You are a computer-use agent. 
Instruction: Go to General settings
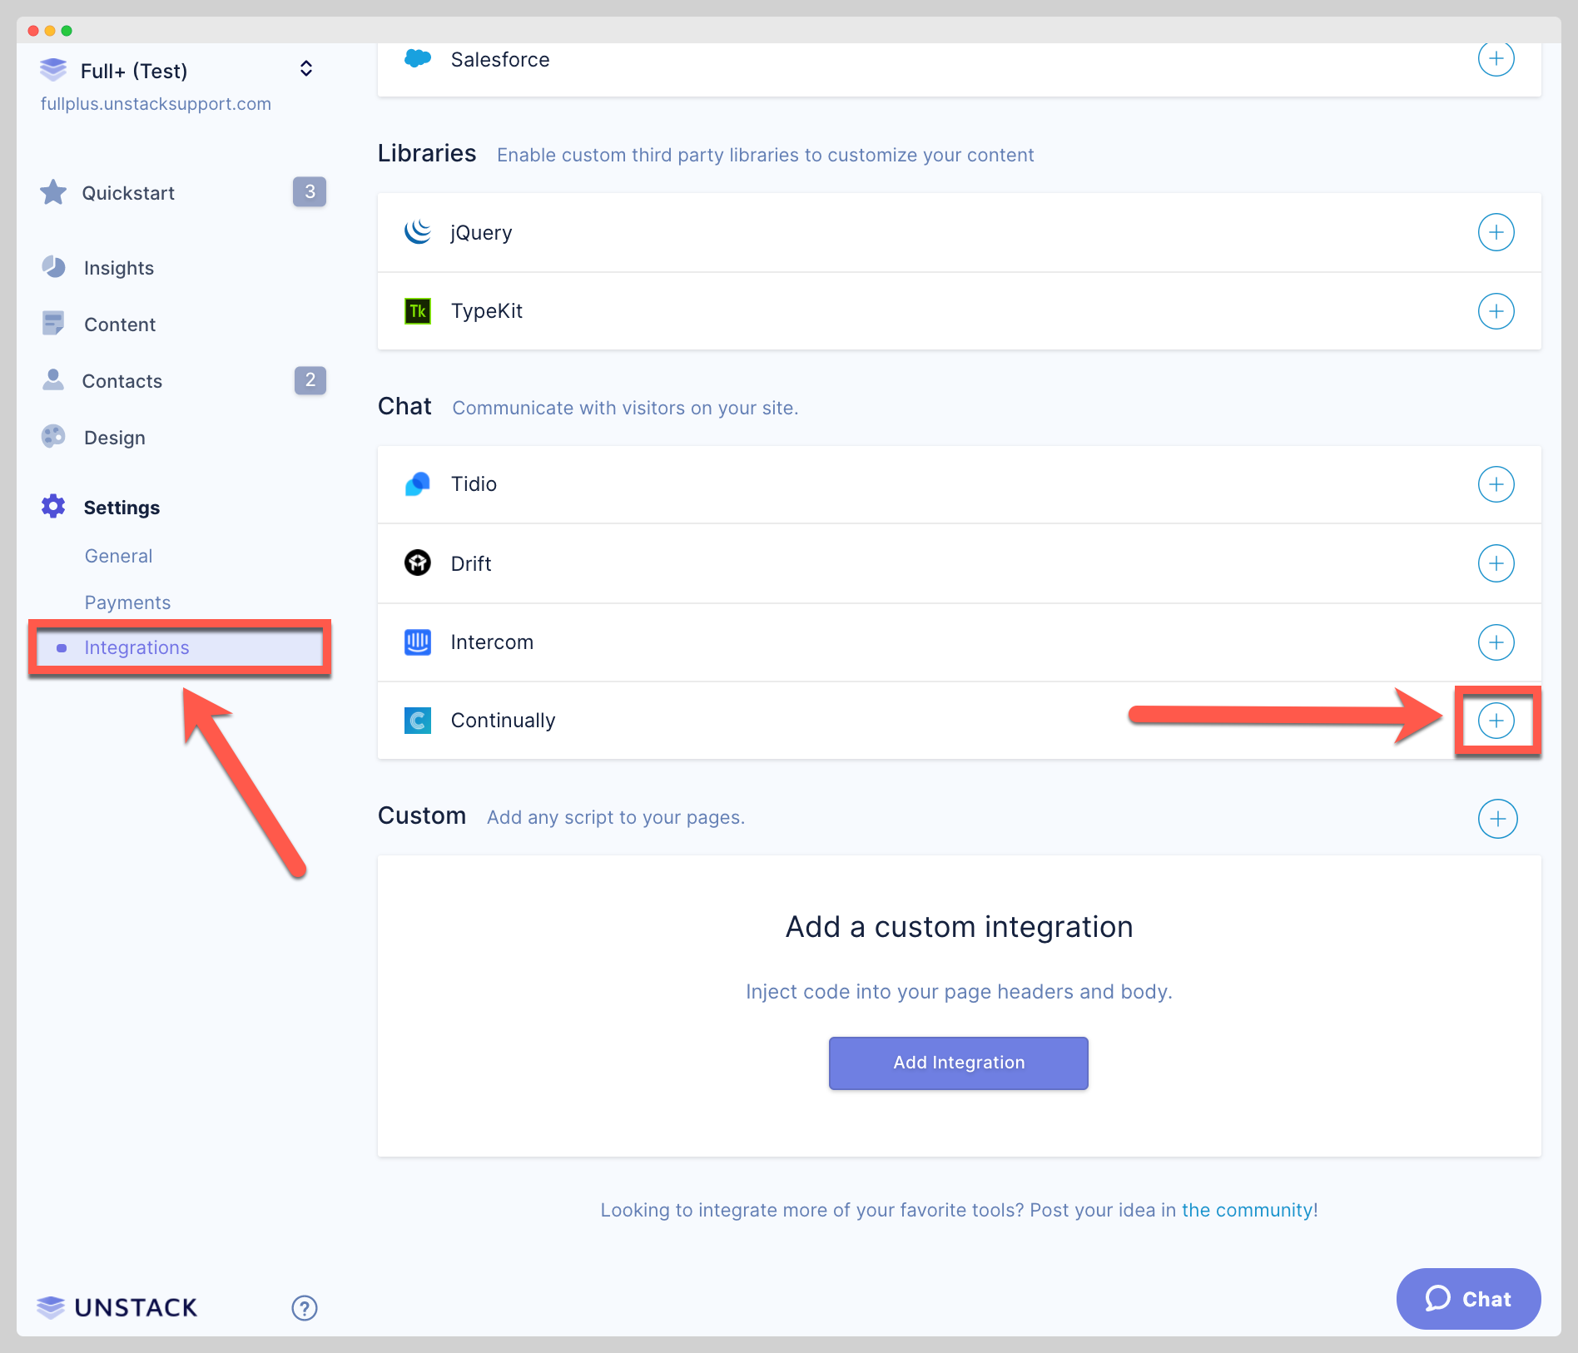118,556
